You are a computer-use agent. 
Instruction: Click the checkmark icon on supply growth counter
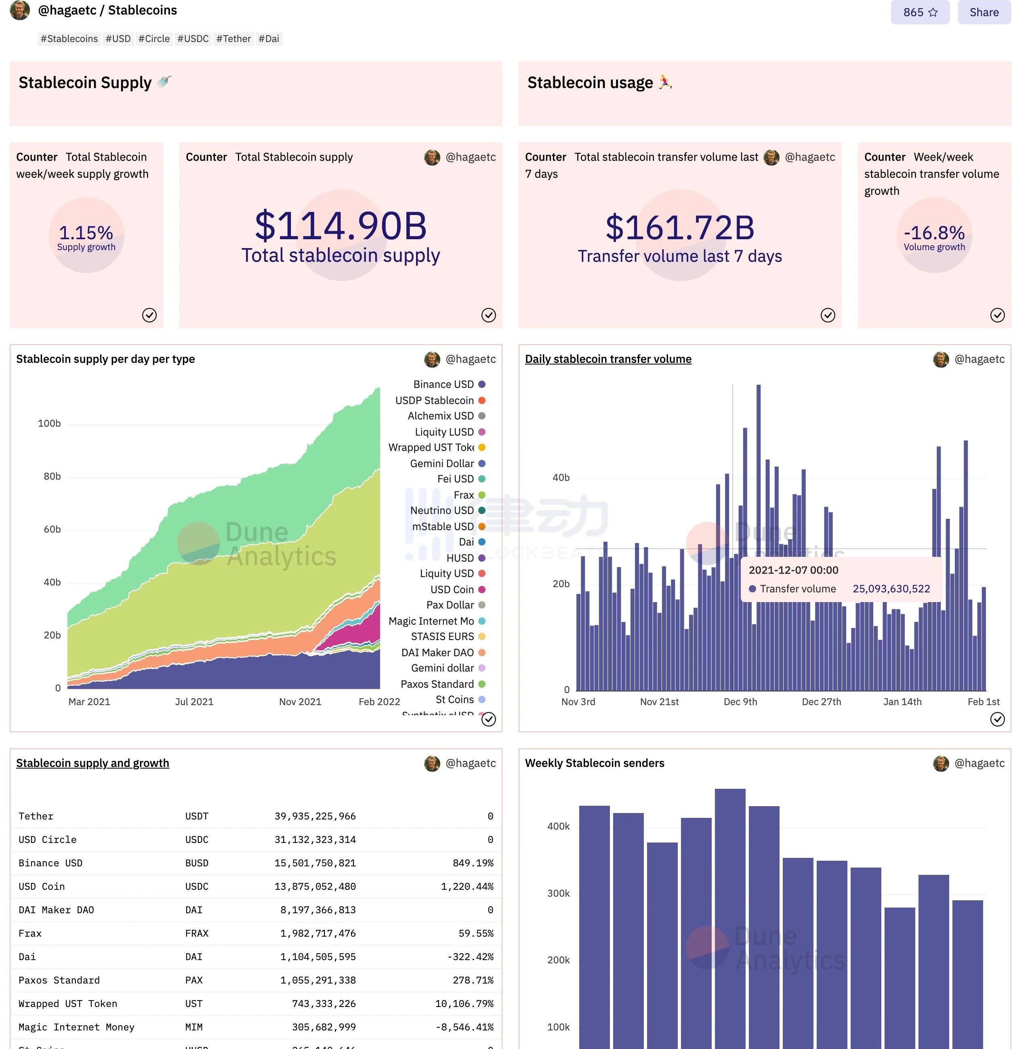(x=149, y=315)
